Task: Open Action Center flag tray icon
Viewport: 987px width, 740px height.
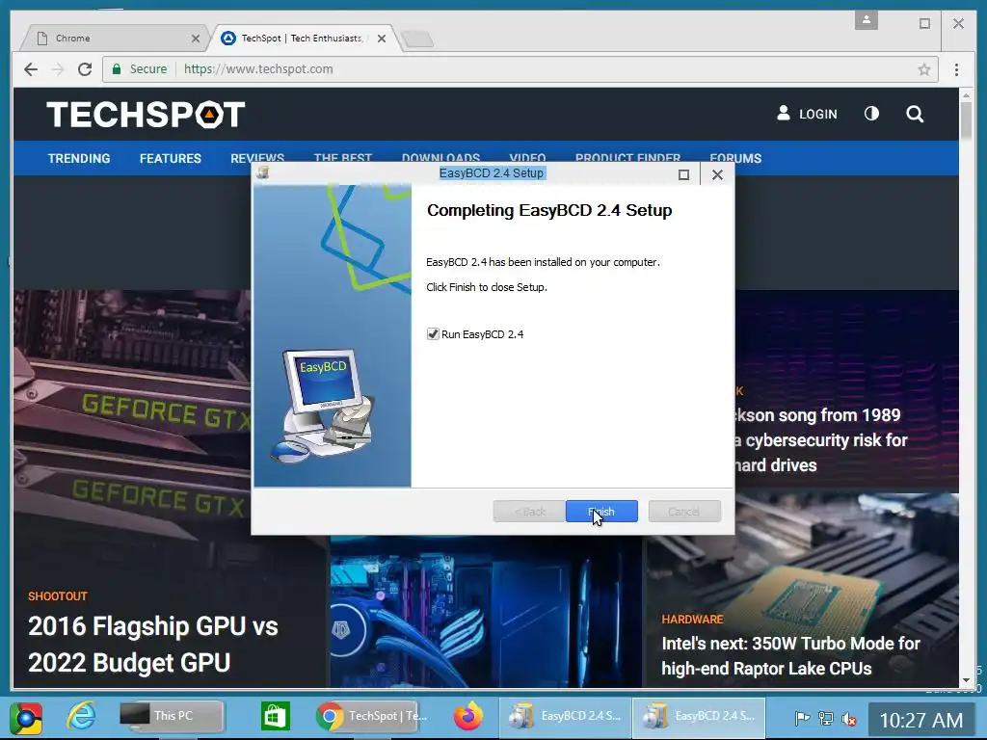Action: click(x=802, y=718)
